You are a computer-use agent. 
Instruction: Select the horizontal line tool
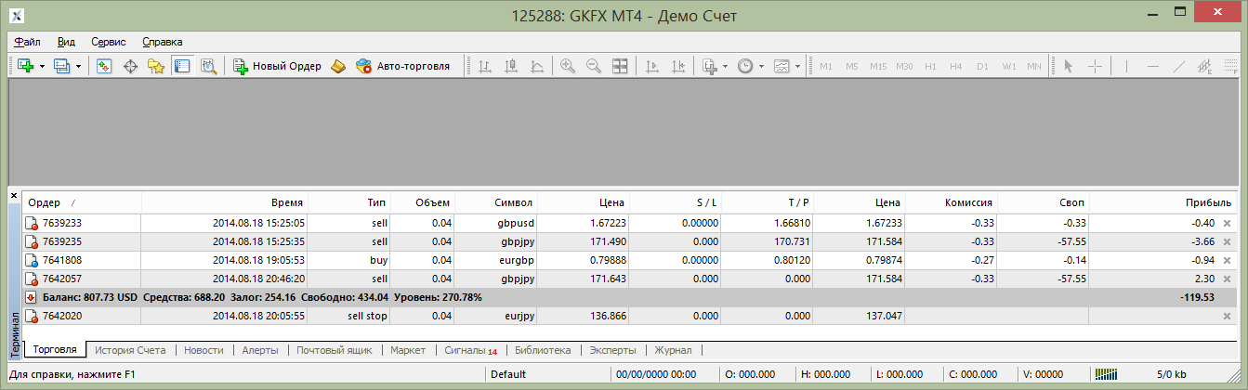tap(1153, 66)
